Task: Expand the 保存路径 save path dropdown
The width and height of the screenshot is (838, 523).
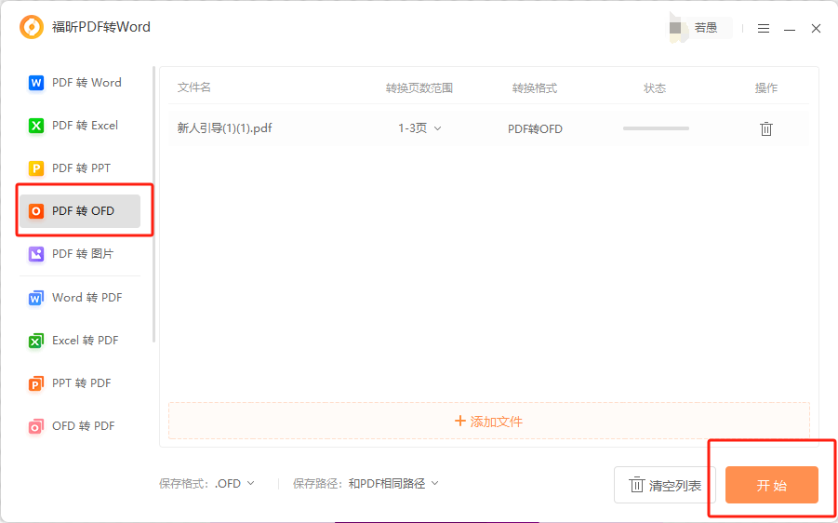Action: 393,484
